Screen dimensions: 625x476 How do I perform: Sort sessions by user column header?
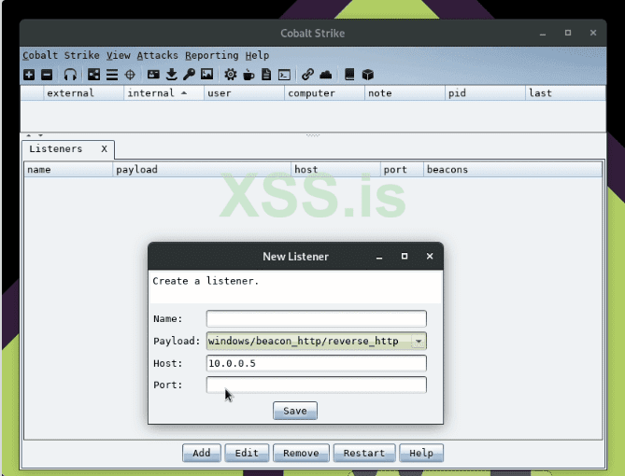coord(245,93)
